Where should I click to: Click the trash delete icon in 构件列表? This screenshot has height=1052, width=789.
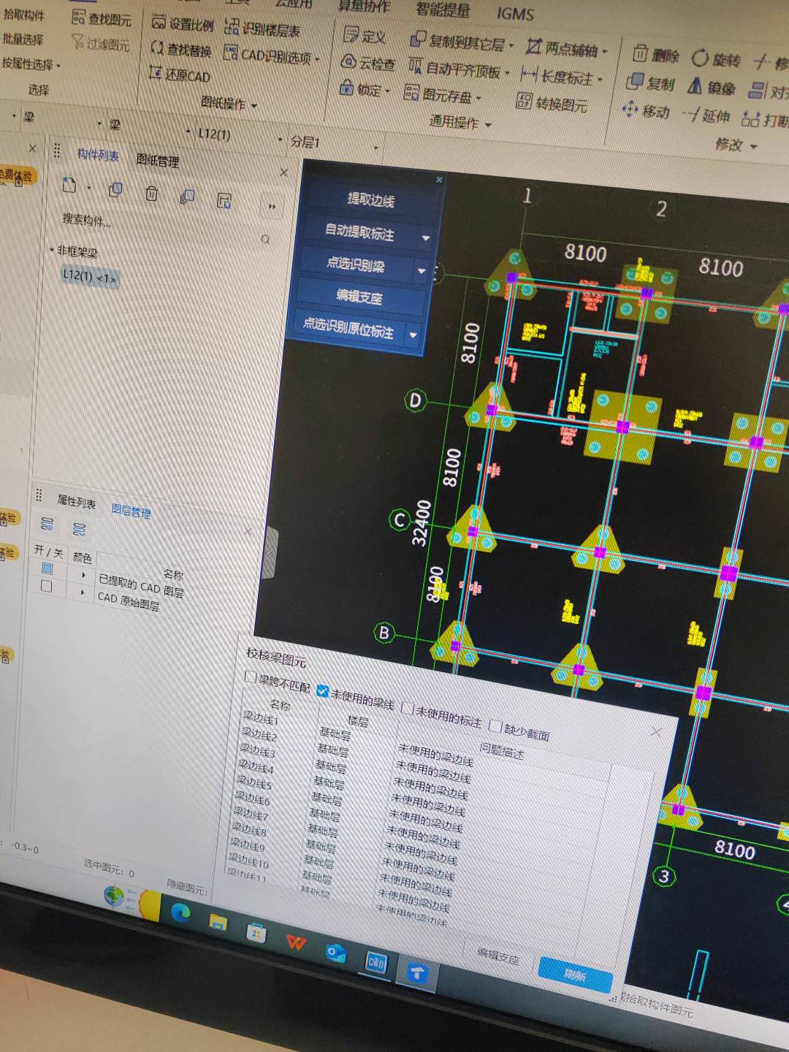(x=151, y=194)
